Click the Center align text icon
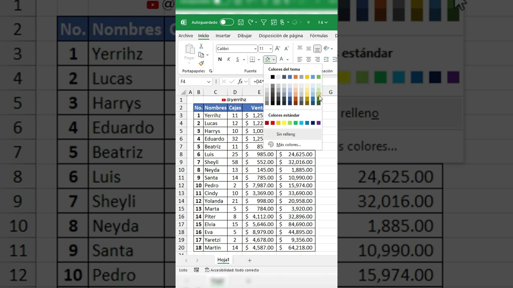513x288 pixels. tap(309, 60)
